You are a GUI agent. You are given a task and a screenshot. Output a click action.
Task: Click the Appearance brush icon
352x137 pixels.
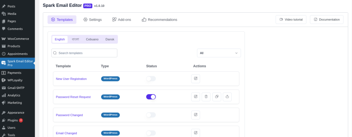[3, 113]
